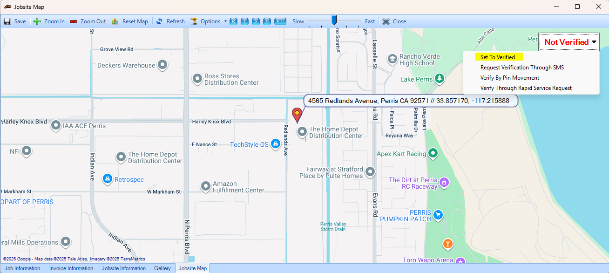Switch to Job Information tab
This screenshot has height=273, width=609.
pos(22,268)
